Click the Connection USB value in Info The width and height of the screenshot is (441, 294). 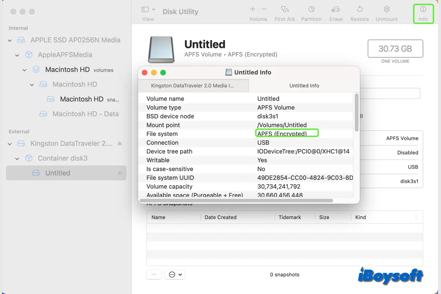(x=263, y=143)
